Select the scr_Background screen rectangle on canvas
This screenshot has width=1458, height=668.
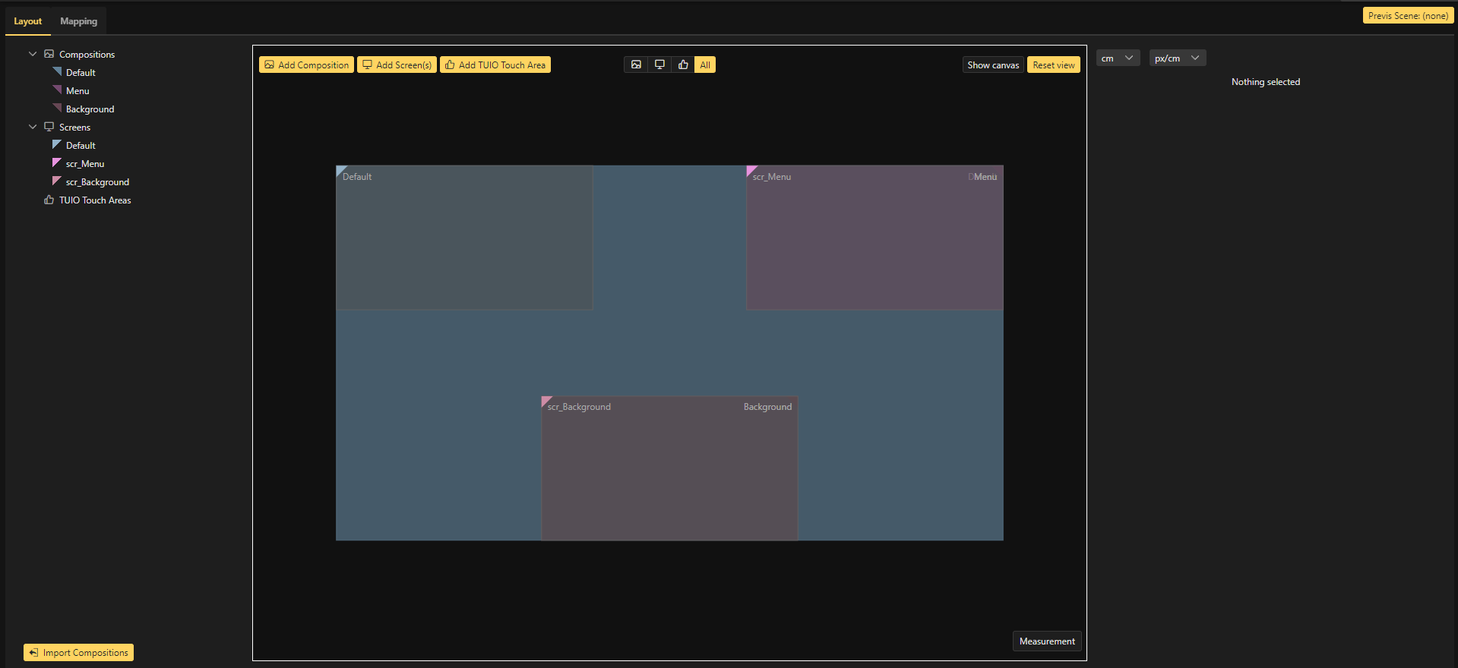tap(669, 471)
